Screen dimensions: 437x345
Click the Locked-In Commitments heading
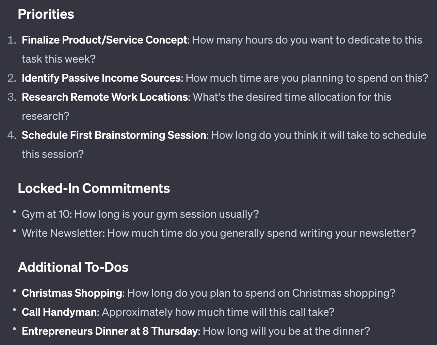point(94,188)
